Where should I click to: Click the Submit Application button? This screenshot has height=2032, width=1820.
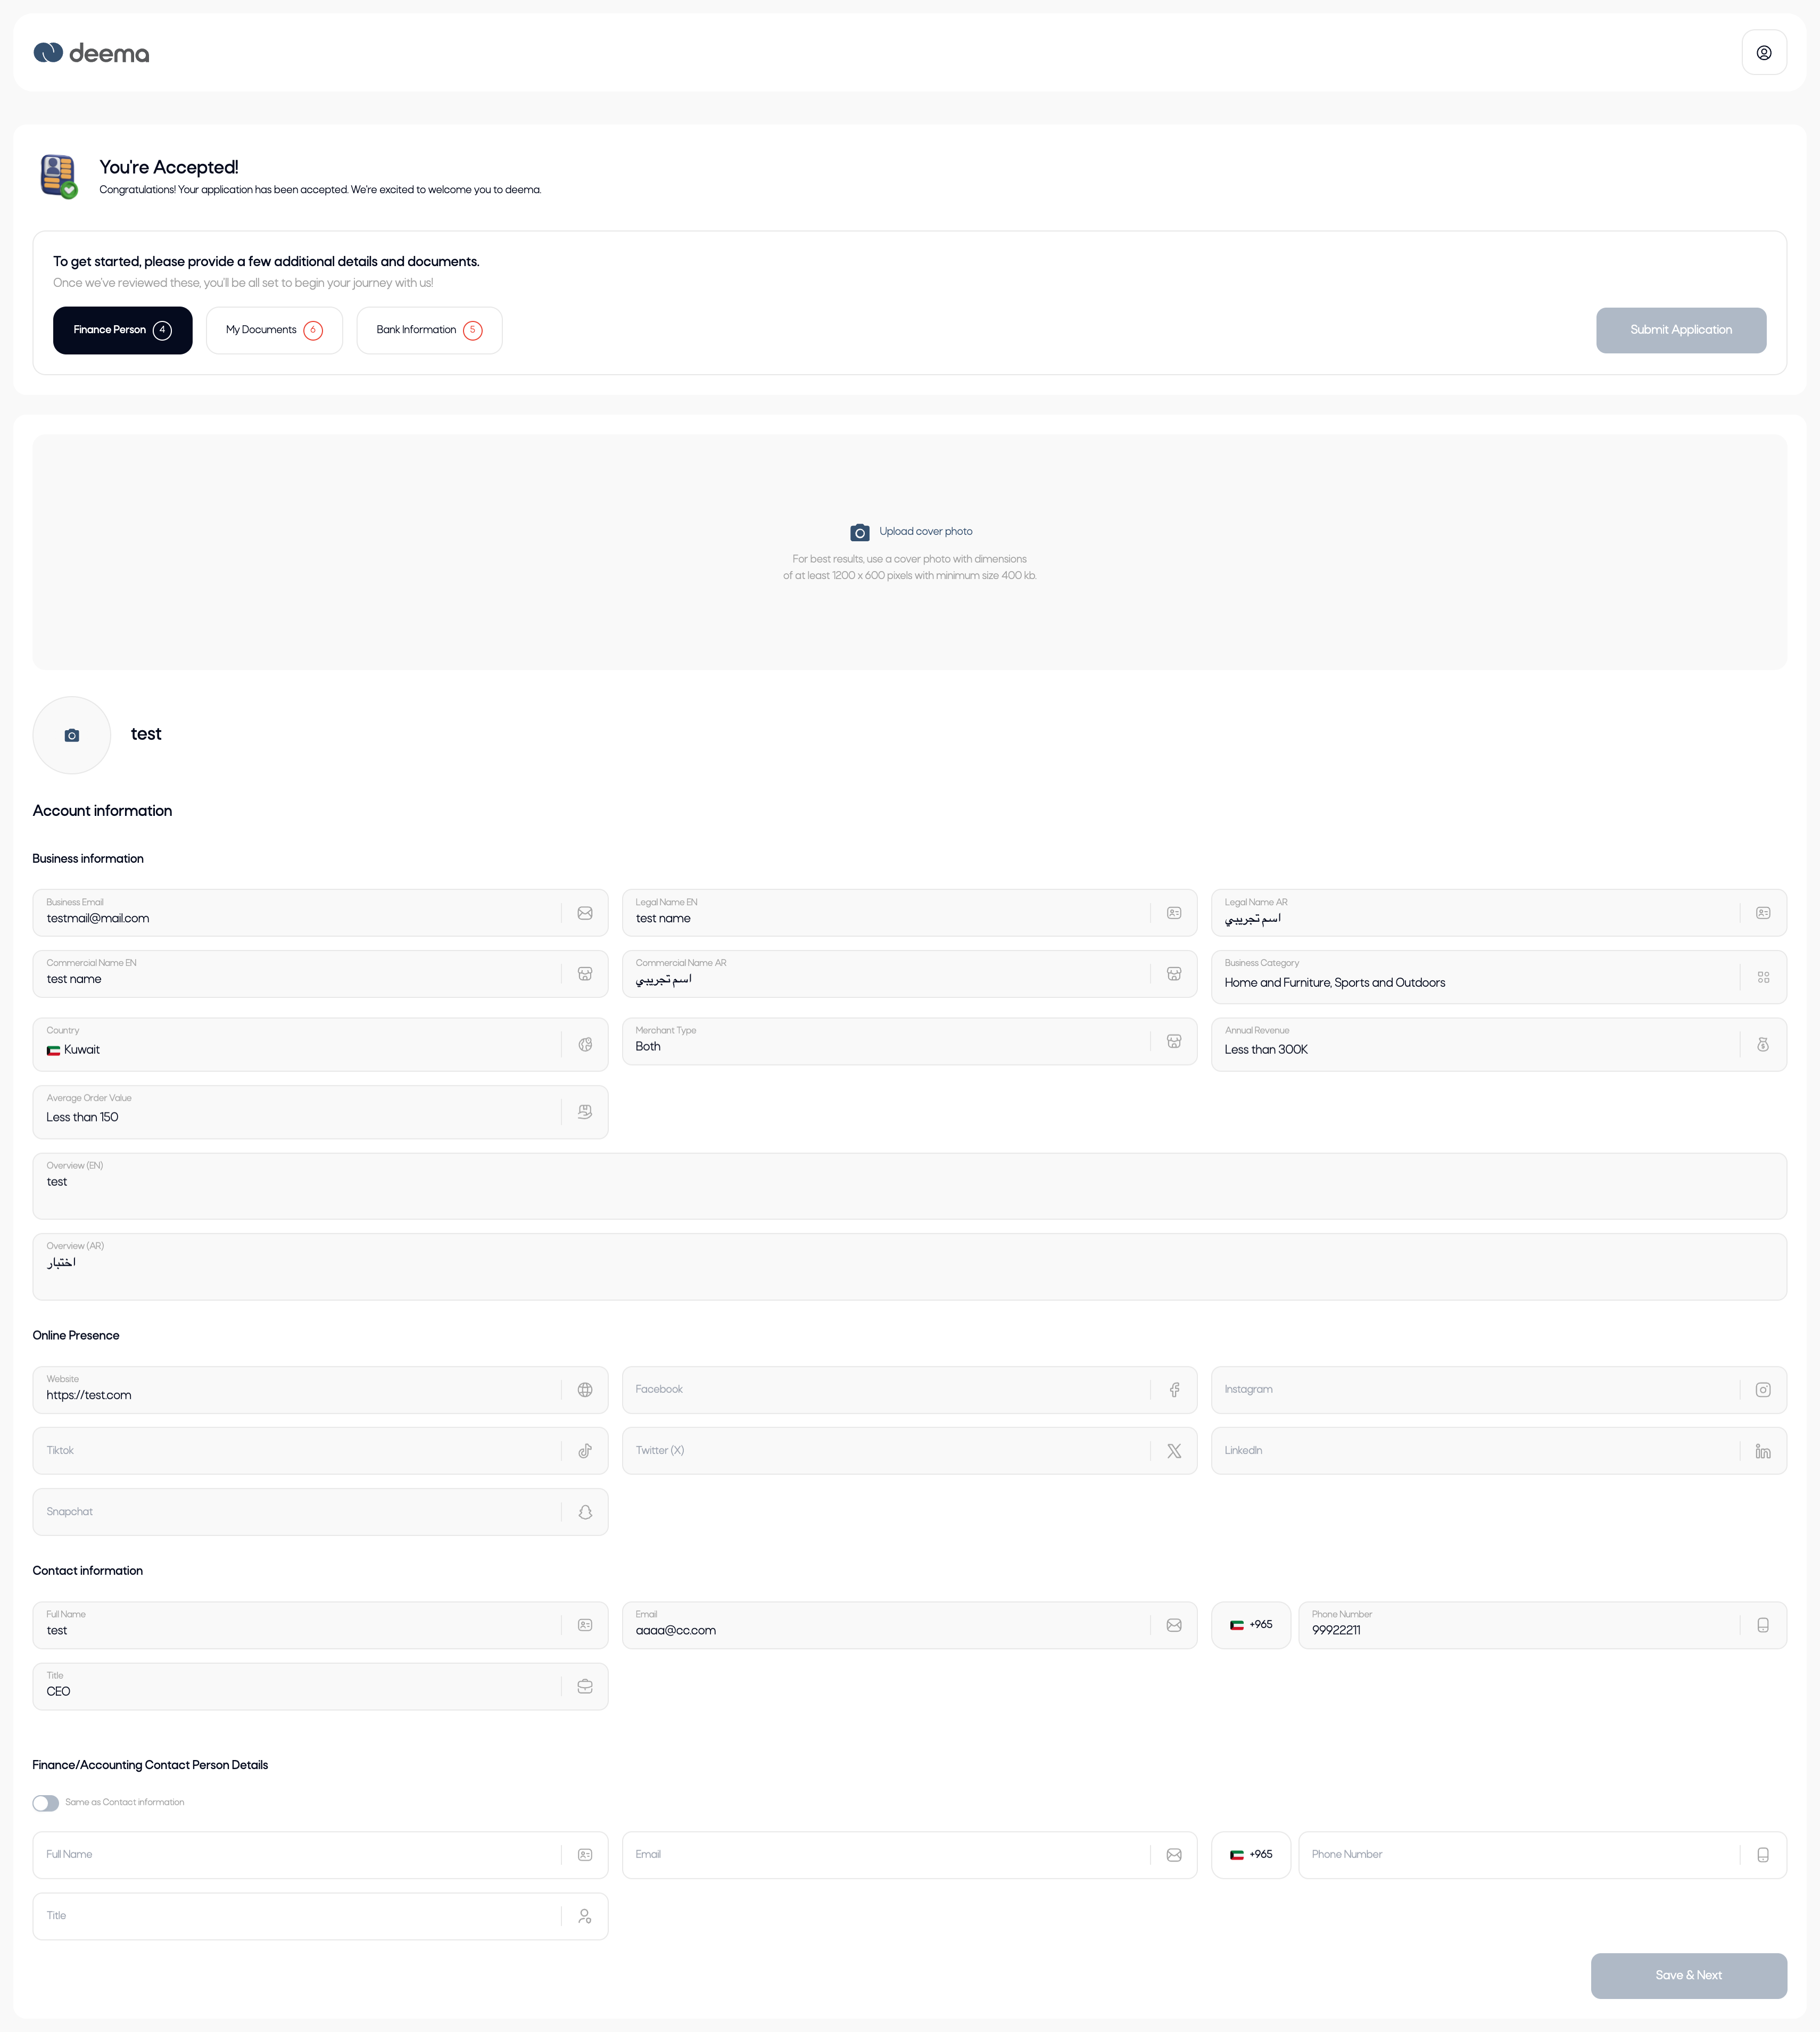1680,330
